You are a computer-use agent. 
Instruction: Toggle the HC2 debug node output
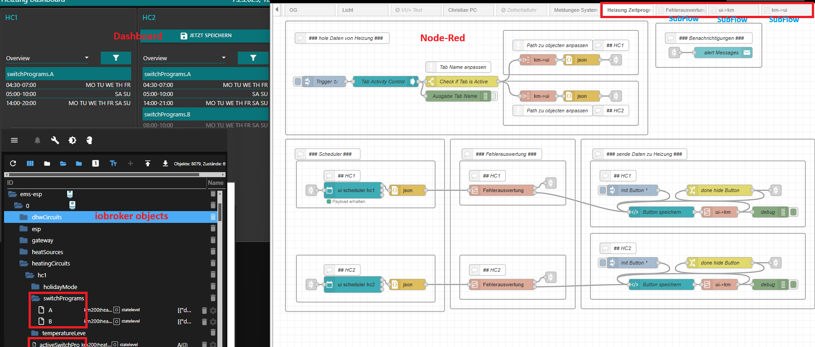(793, 284)
